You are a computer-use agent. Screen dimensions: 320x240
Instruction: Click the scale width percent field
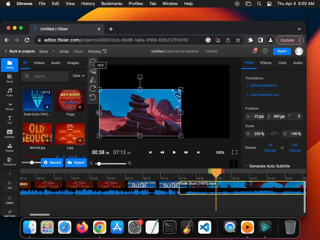tap(255, 134)
